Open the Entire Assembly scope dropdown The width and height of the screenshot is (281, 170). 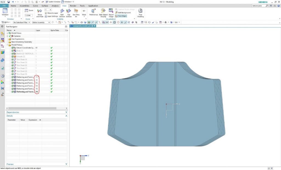(x=41, y=22)
